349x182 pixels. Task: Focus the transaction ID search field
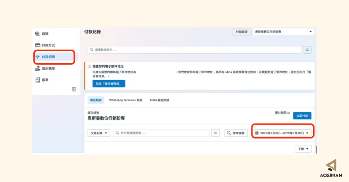(x=161, y=133)
